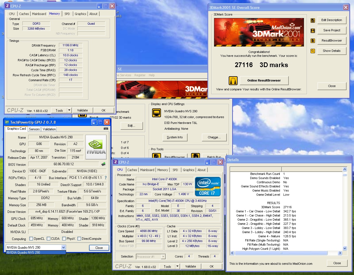Screen dimensions: 354x275
Task: Open the About tab in CPU-Z Memory window
Action: click(x=93, y=14)
